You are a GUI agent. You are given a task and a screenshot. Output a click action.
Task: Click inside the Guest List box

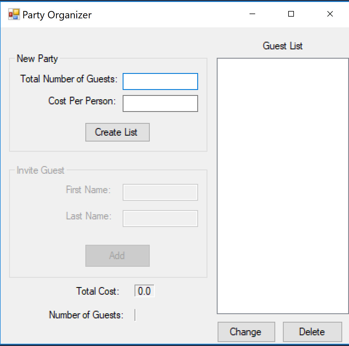(283, 186)
